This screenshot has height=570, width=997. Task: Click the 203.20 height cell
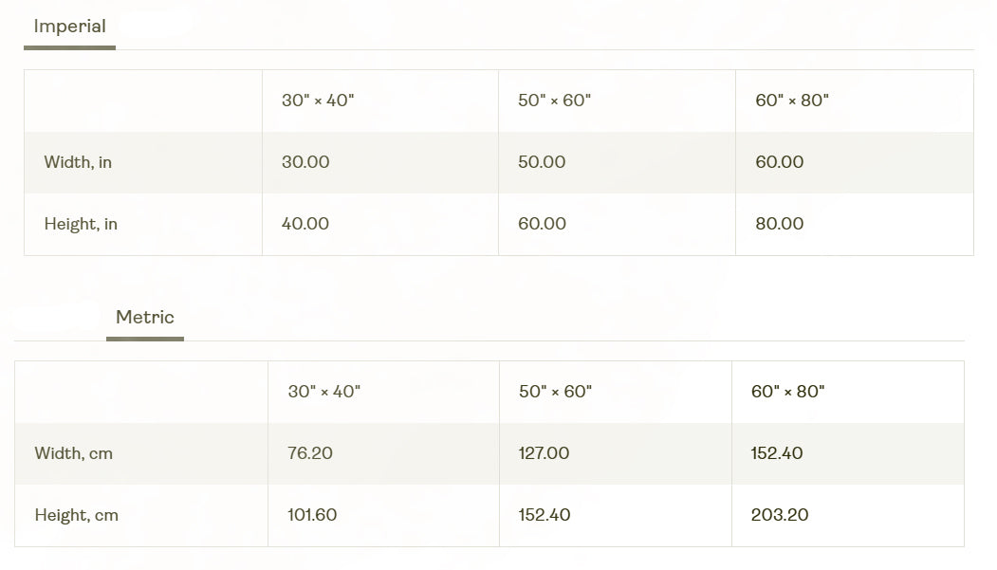point(780,515)
